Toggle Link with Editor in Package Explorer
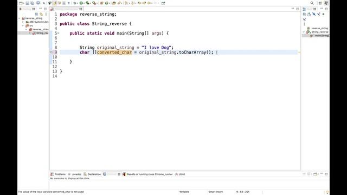 [x=41, y=14]
